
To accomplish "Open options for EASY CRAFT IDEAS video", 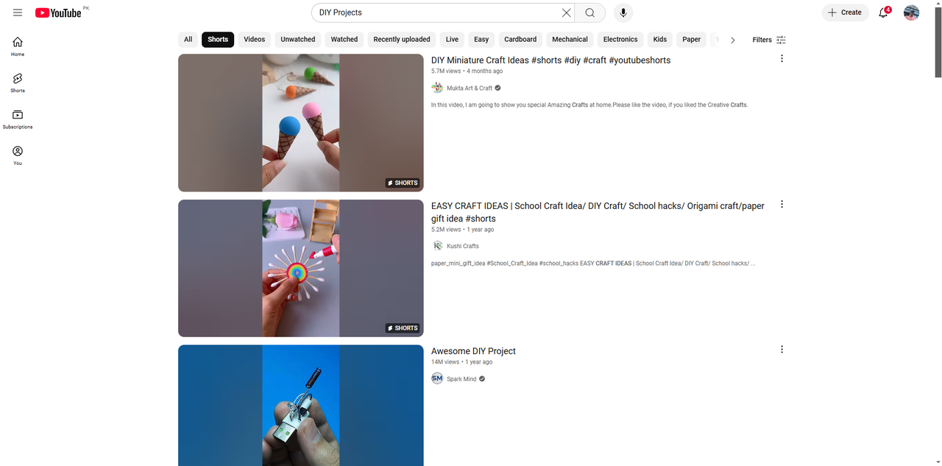I will click(782, 205).
